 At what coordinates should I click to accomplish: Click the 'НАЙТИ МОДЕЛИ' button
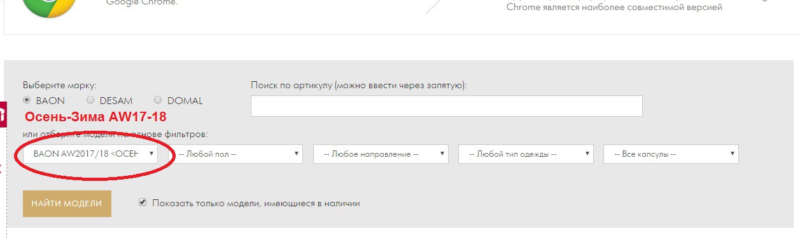(x=67, y=204)
